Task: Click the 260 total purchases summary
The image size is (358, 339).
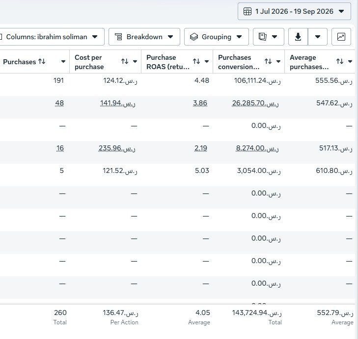Action: point(60,313)
